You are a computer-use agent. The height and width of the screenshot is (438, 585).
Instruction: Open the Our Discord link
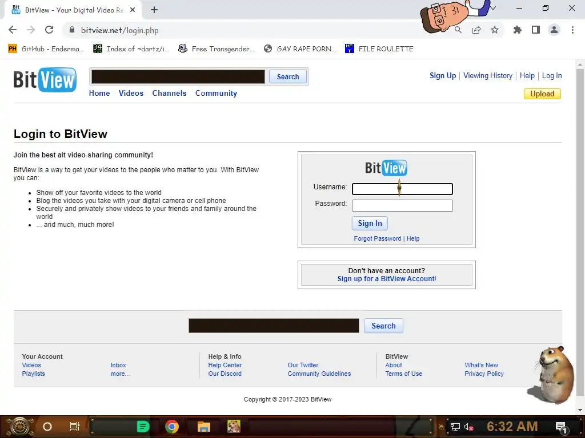tap(225, 374)
